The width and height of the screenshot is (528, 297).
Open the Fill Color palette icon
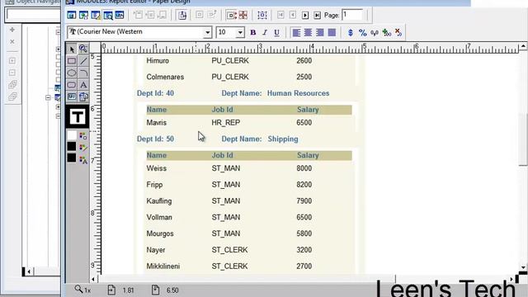[x=83, y=135]
